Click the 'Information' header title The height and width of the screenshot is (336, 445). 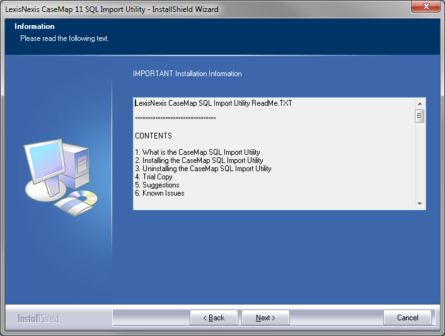(34, 26)
